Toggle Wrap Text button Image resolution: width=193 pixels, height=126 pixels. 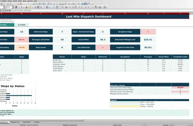(x=53, y=7)
